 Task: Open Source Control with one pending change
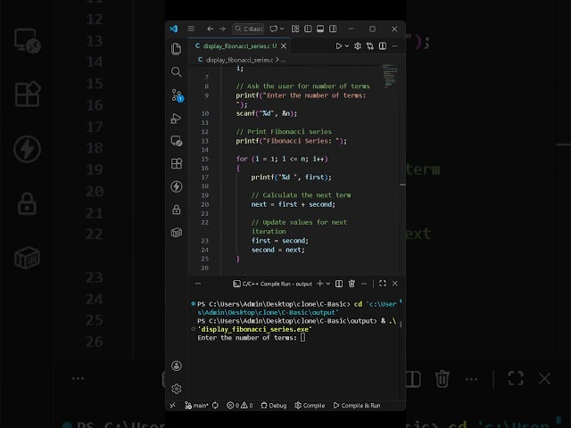coord(177,95)
